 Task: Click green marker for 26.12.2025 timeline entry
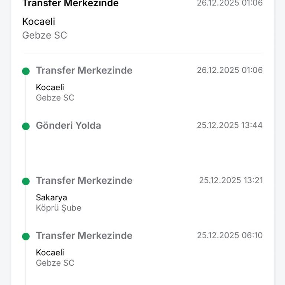26,71
